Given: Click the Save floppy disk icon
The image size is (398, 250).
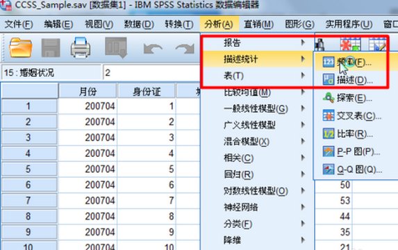Looking at the screenshot, I should pyautogui.click(x=51, y=47).
